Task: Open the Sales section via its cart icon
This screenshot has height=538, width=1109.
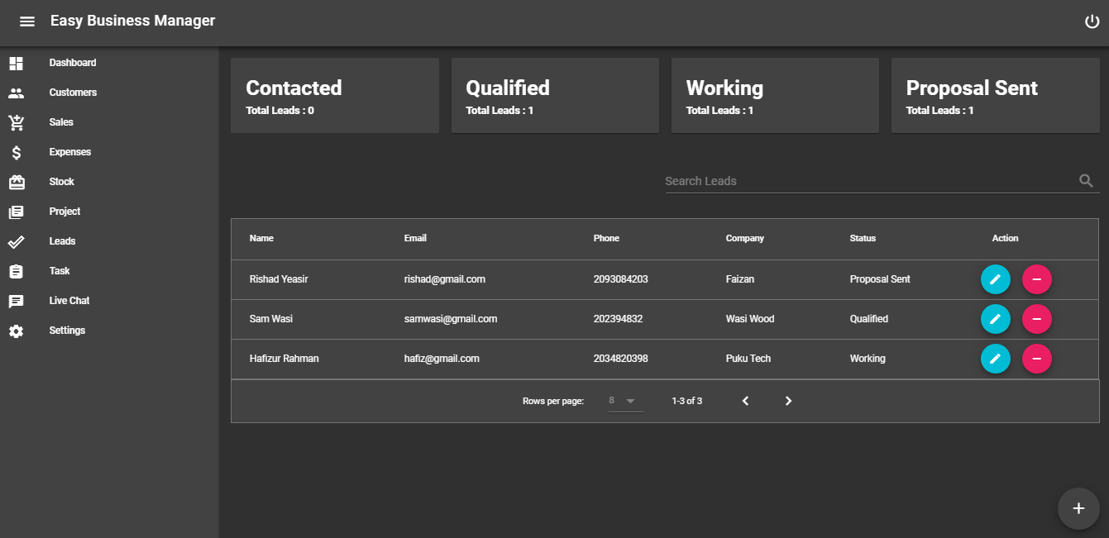Action: click(16, 121)
